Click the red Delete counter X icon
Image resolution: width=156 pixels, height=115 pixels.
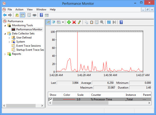point(74,22)
